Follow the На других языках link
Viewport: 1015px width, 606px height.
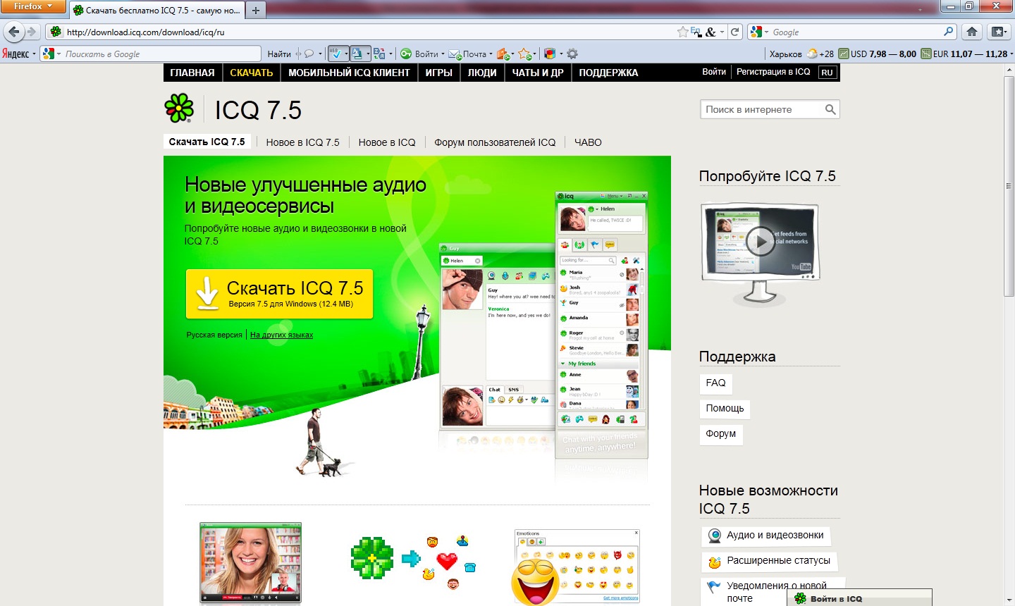click(281, 335)
